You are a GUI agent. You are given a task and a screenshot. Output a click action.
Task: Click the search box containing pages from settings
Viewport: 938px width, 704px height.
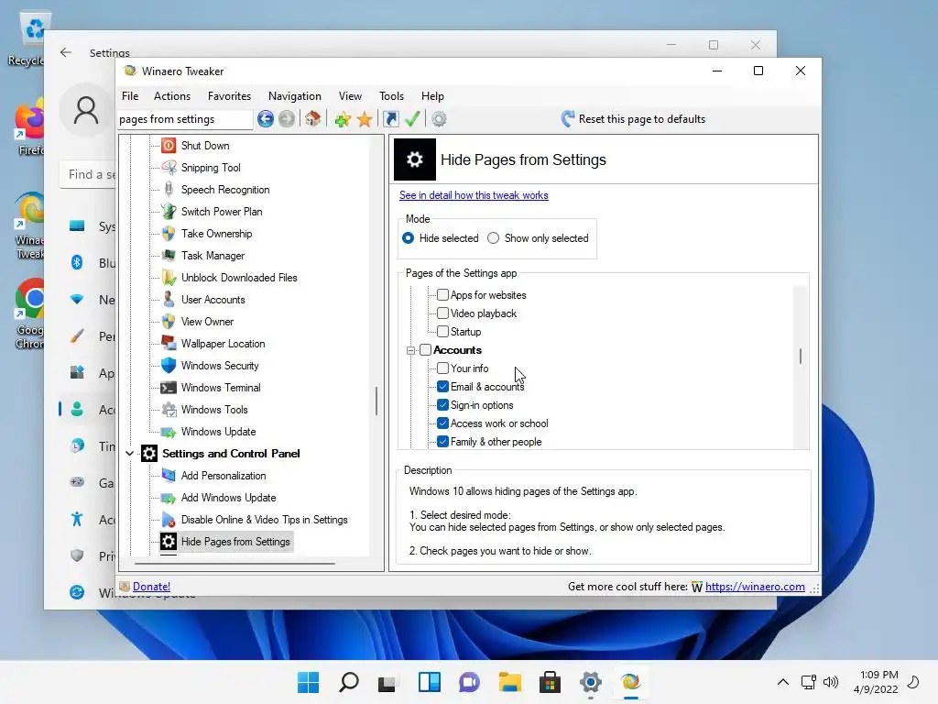(x=185, y=119)
